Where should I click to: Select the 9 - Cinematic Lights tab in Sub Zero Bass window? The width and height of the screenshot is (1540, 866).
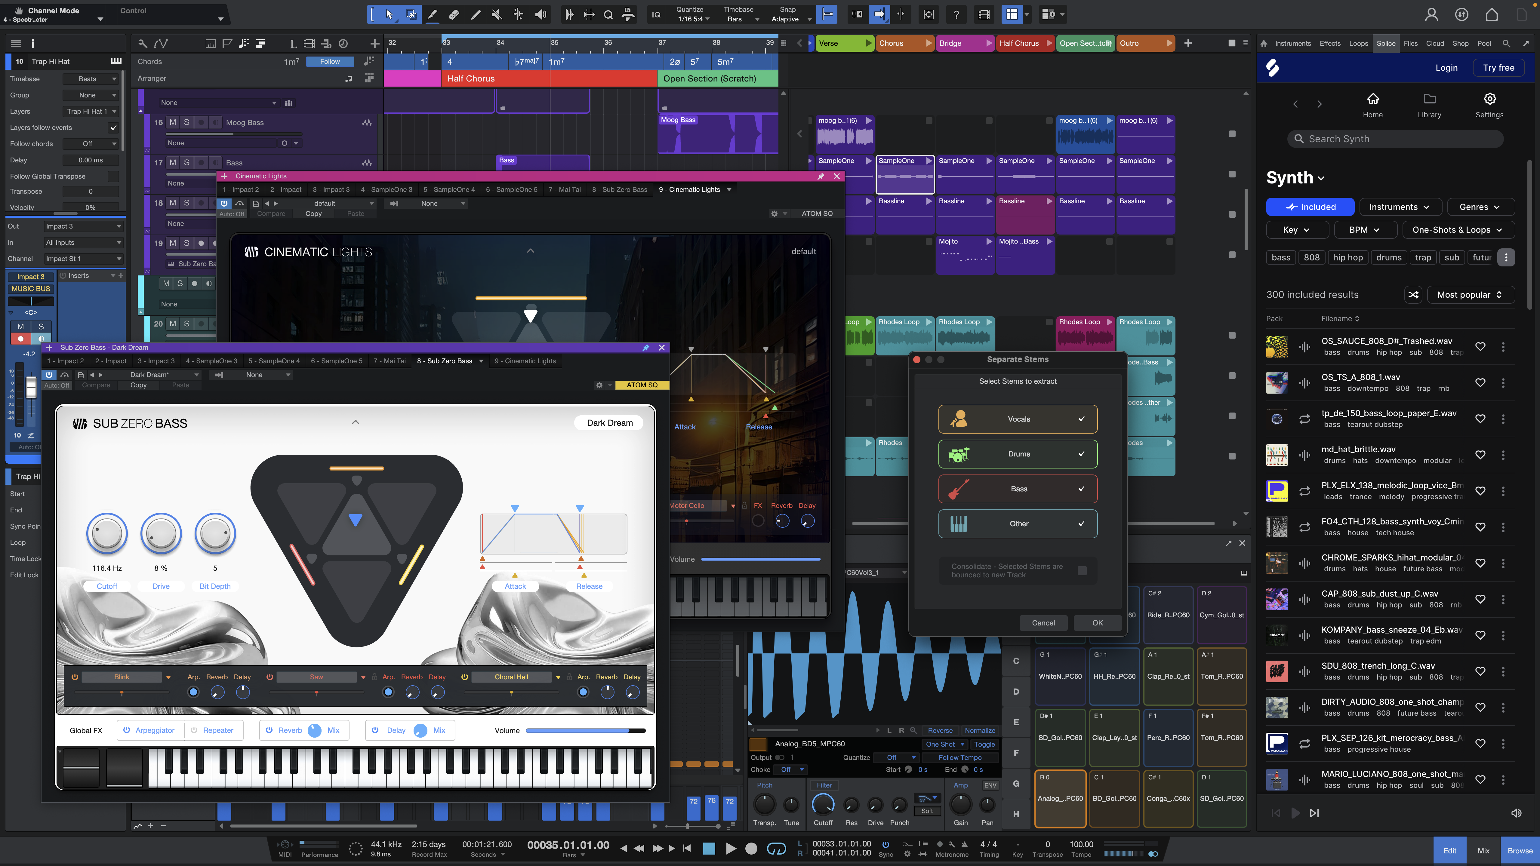coord(525,361)
